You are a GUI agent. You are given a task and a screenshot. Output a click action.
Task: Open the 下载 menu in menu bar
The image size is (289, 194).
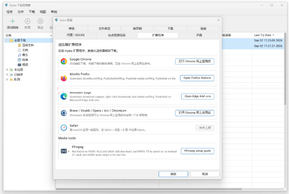(32, 12)
